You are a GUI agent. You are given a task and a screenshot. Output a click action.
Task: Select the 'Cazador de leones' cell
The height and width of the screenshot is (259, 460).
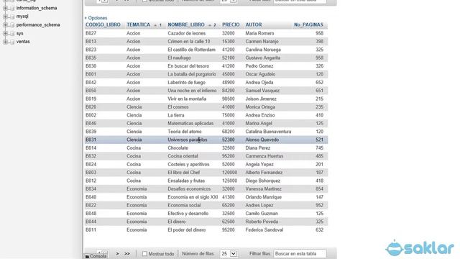[x=187, y=33]
